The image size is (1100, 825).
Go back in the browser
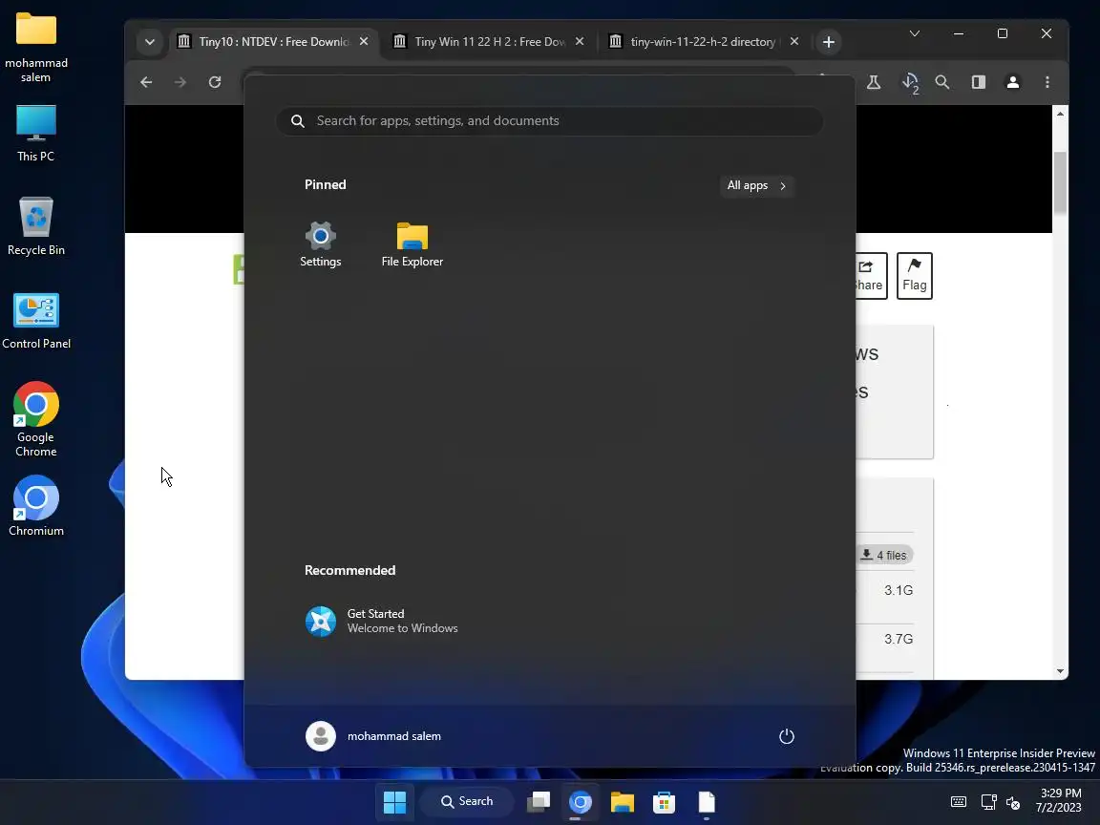(x=146, y=82)
